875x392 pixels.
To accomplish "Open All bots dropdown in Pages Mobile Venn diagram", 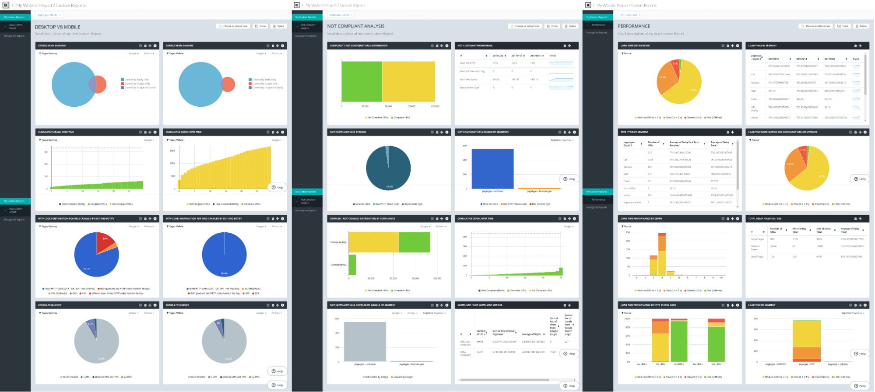I will pos(277,53).
